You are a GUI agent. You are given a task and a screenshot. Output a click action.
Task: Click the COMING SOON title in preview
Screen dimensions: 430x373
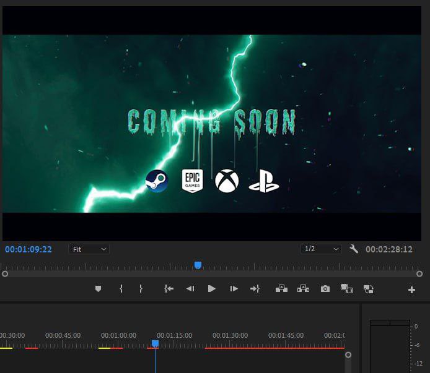pos(212,122)
